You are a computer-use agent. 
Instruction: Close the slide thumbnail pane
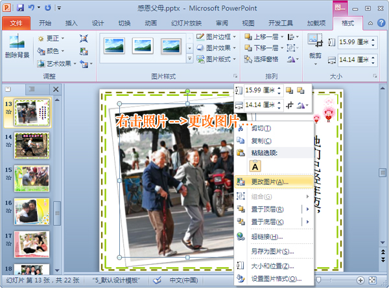pos(56,89)
